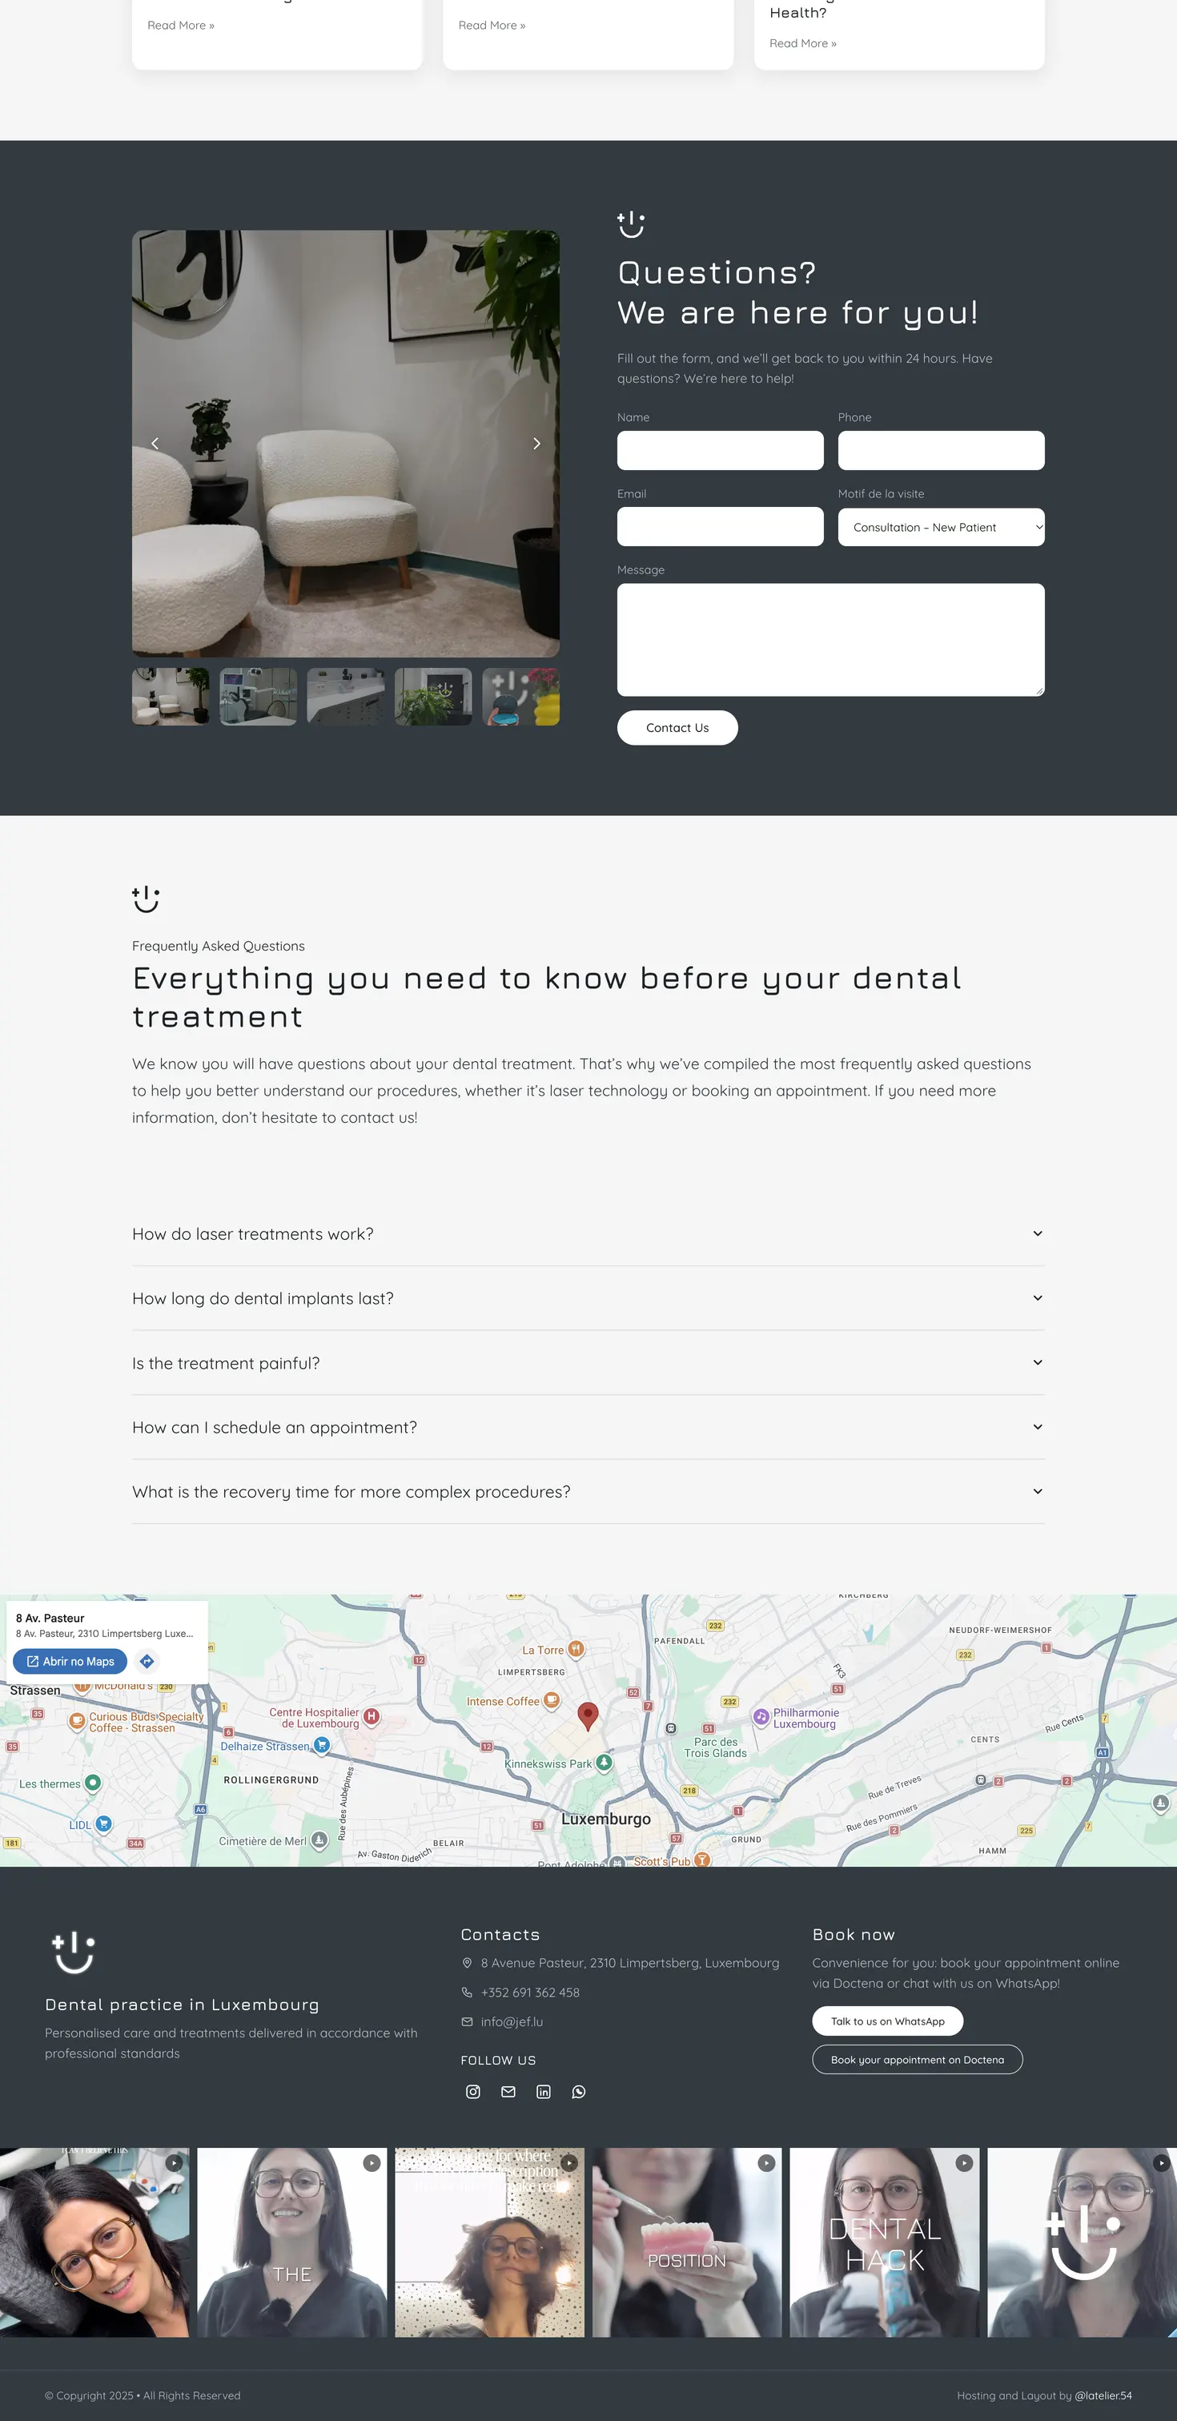Focus the Name input field

point(721,450)
